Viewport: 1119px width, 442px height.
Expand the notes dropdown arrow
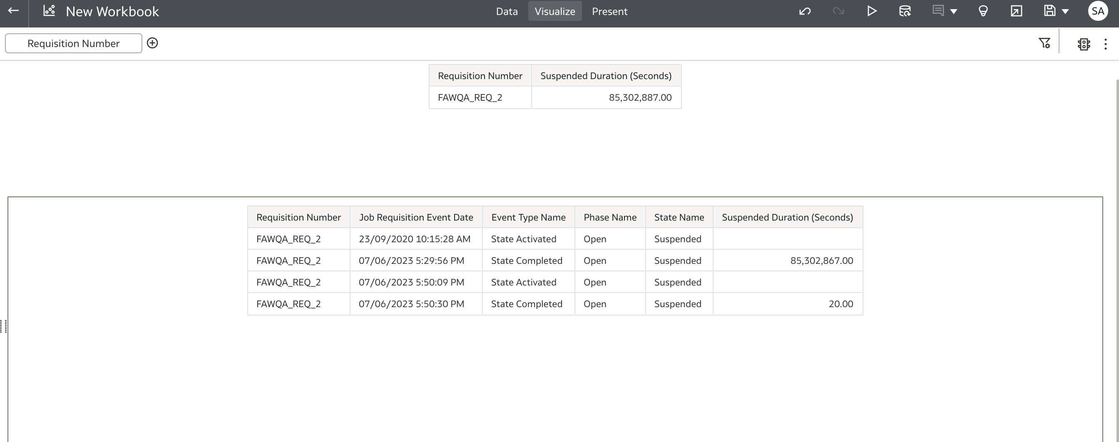[x=954, y=12]
